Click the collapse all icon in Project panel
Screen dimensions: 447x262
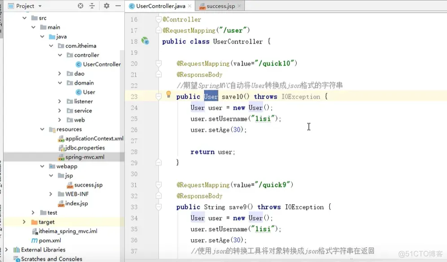(92, 6)
